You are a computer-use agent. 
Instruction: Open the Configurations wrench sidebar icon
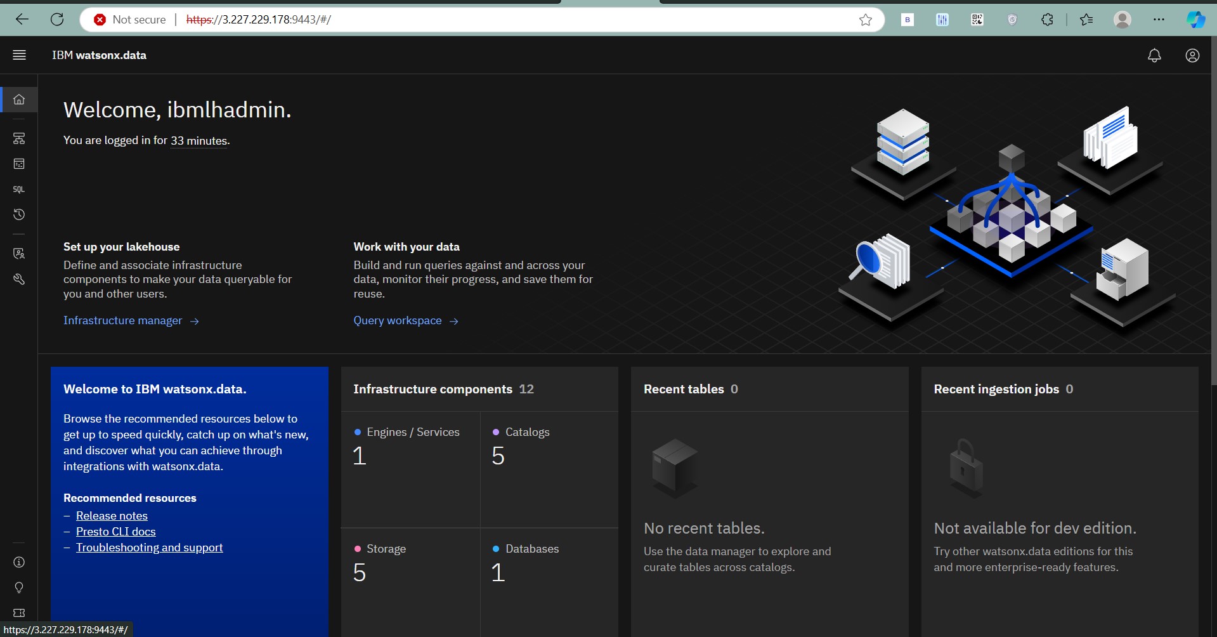point(19,279)
